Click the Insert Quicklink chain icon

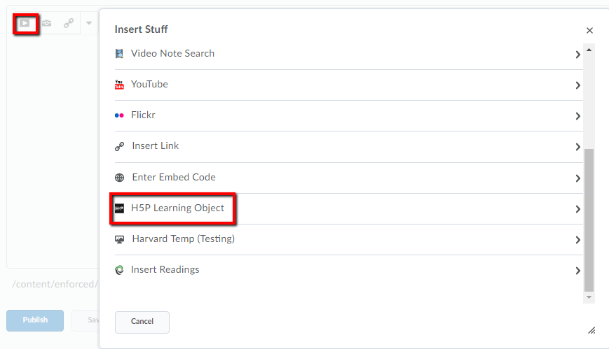(69, 23)
